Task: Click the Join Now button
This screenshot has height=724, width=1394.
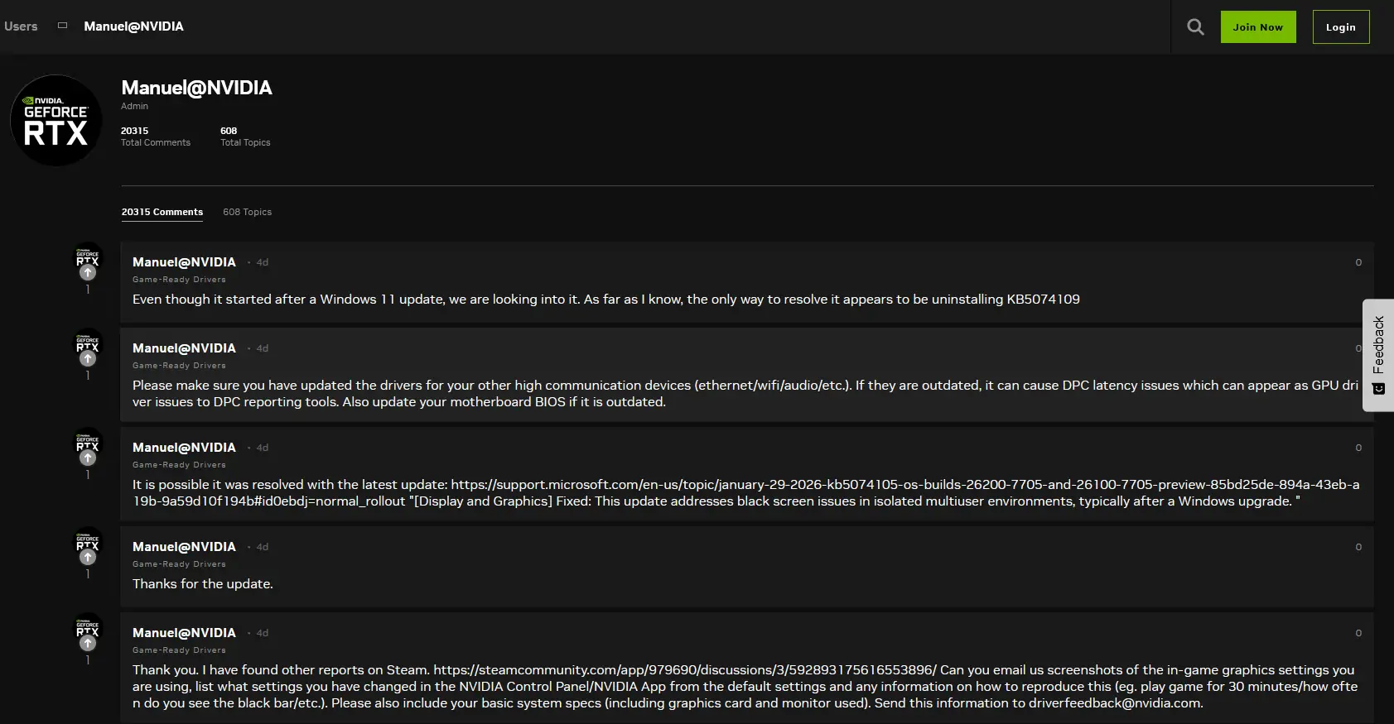Action: tap(1257, 27)
